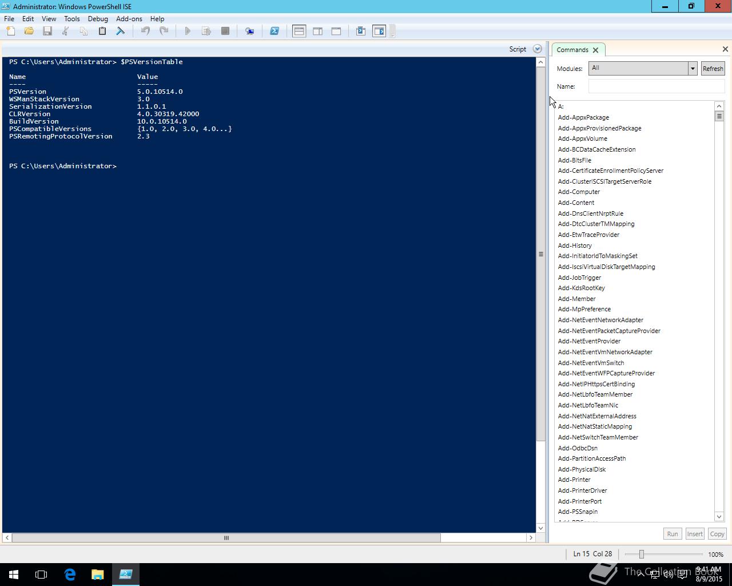Select Add-Content command
Screen dimensions: 732x586
(576, 203)
